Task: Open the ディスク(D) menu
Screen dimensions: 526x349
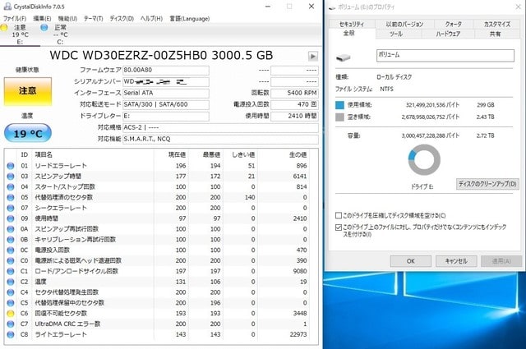Action: click(x=122, y=18)
